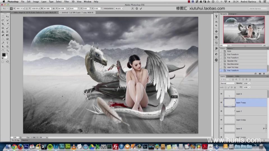Viewport: 269px width, 151px height.
Task: Open the layer filter Kind dropdown
Action: coord(225,80)
